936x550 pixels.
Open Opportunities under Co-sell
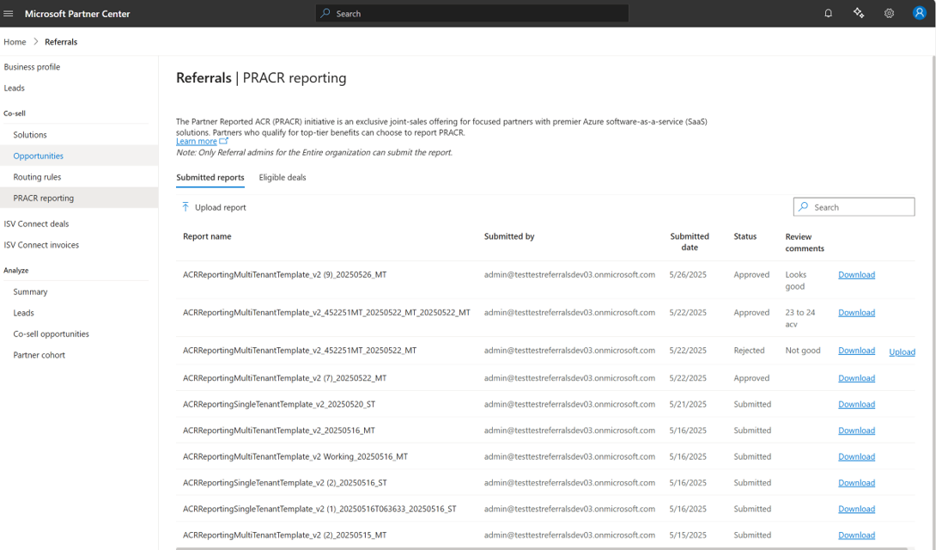[38, 156]
